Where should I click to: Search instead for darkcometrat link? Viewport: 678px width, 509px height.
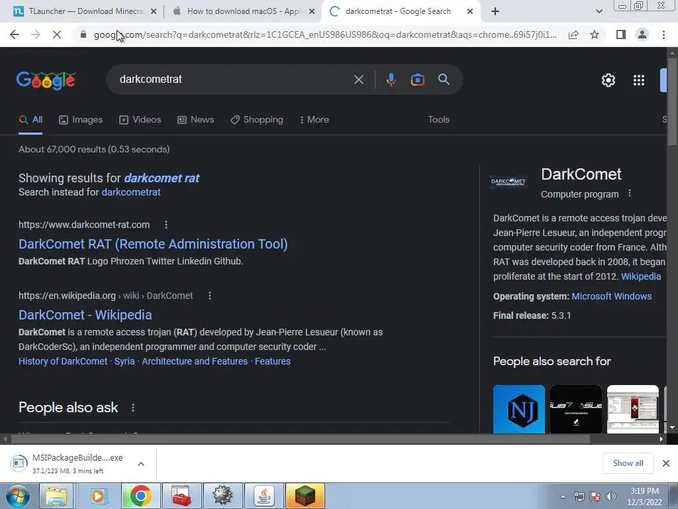(131, 192)
